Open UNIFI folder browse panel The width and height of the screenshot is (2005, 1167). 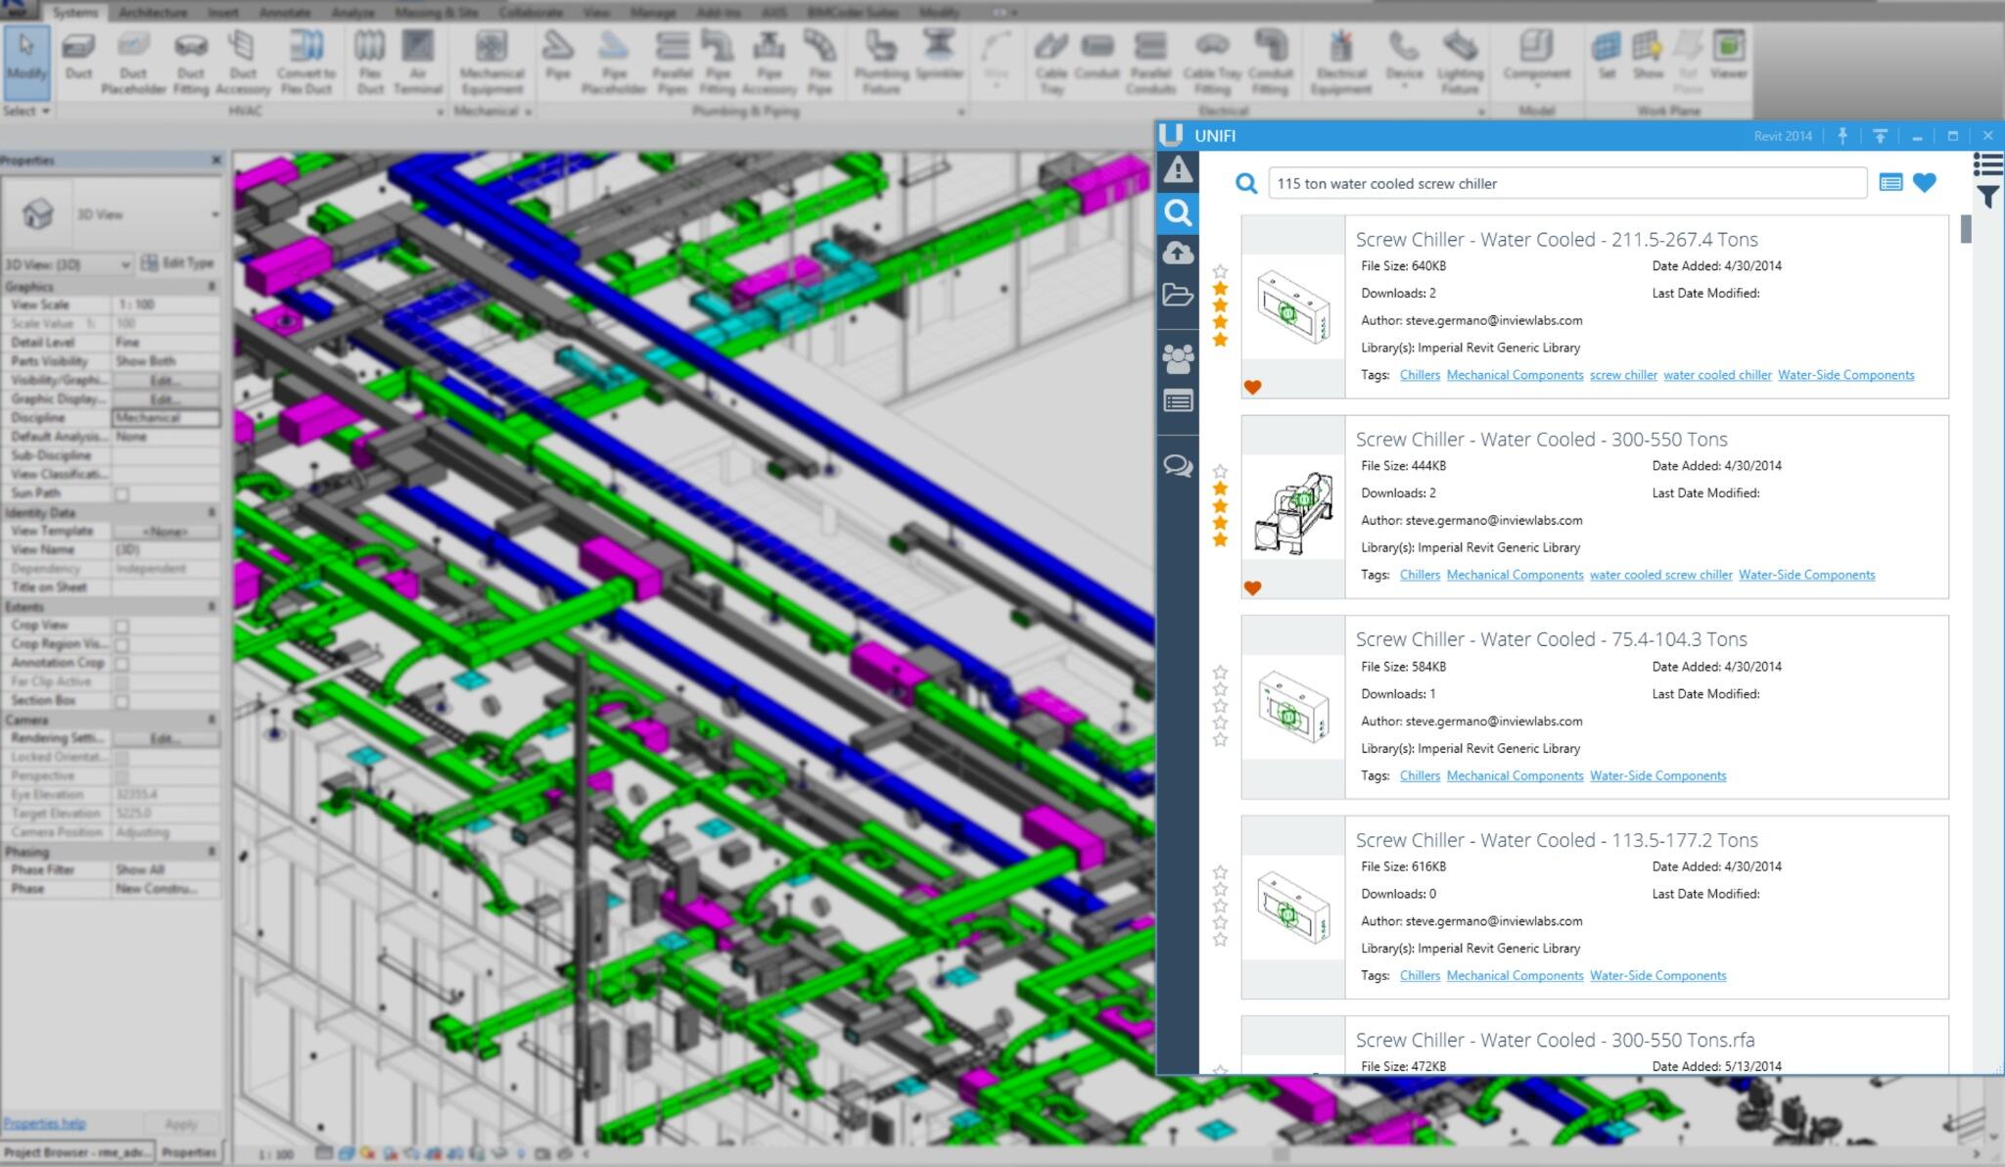pos(1178,294)
